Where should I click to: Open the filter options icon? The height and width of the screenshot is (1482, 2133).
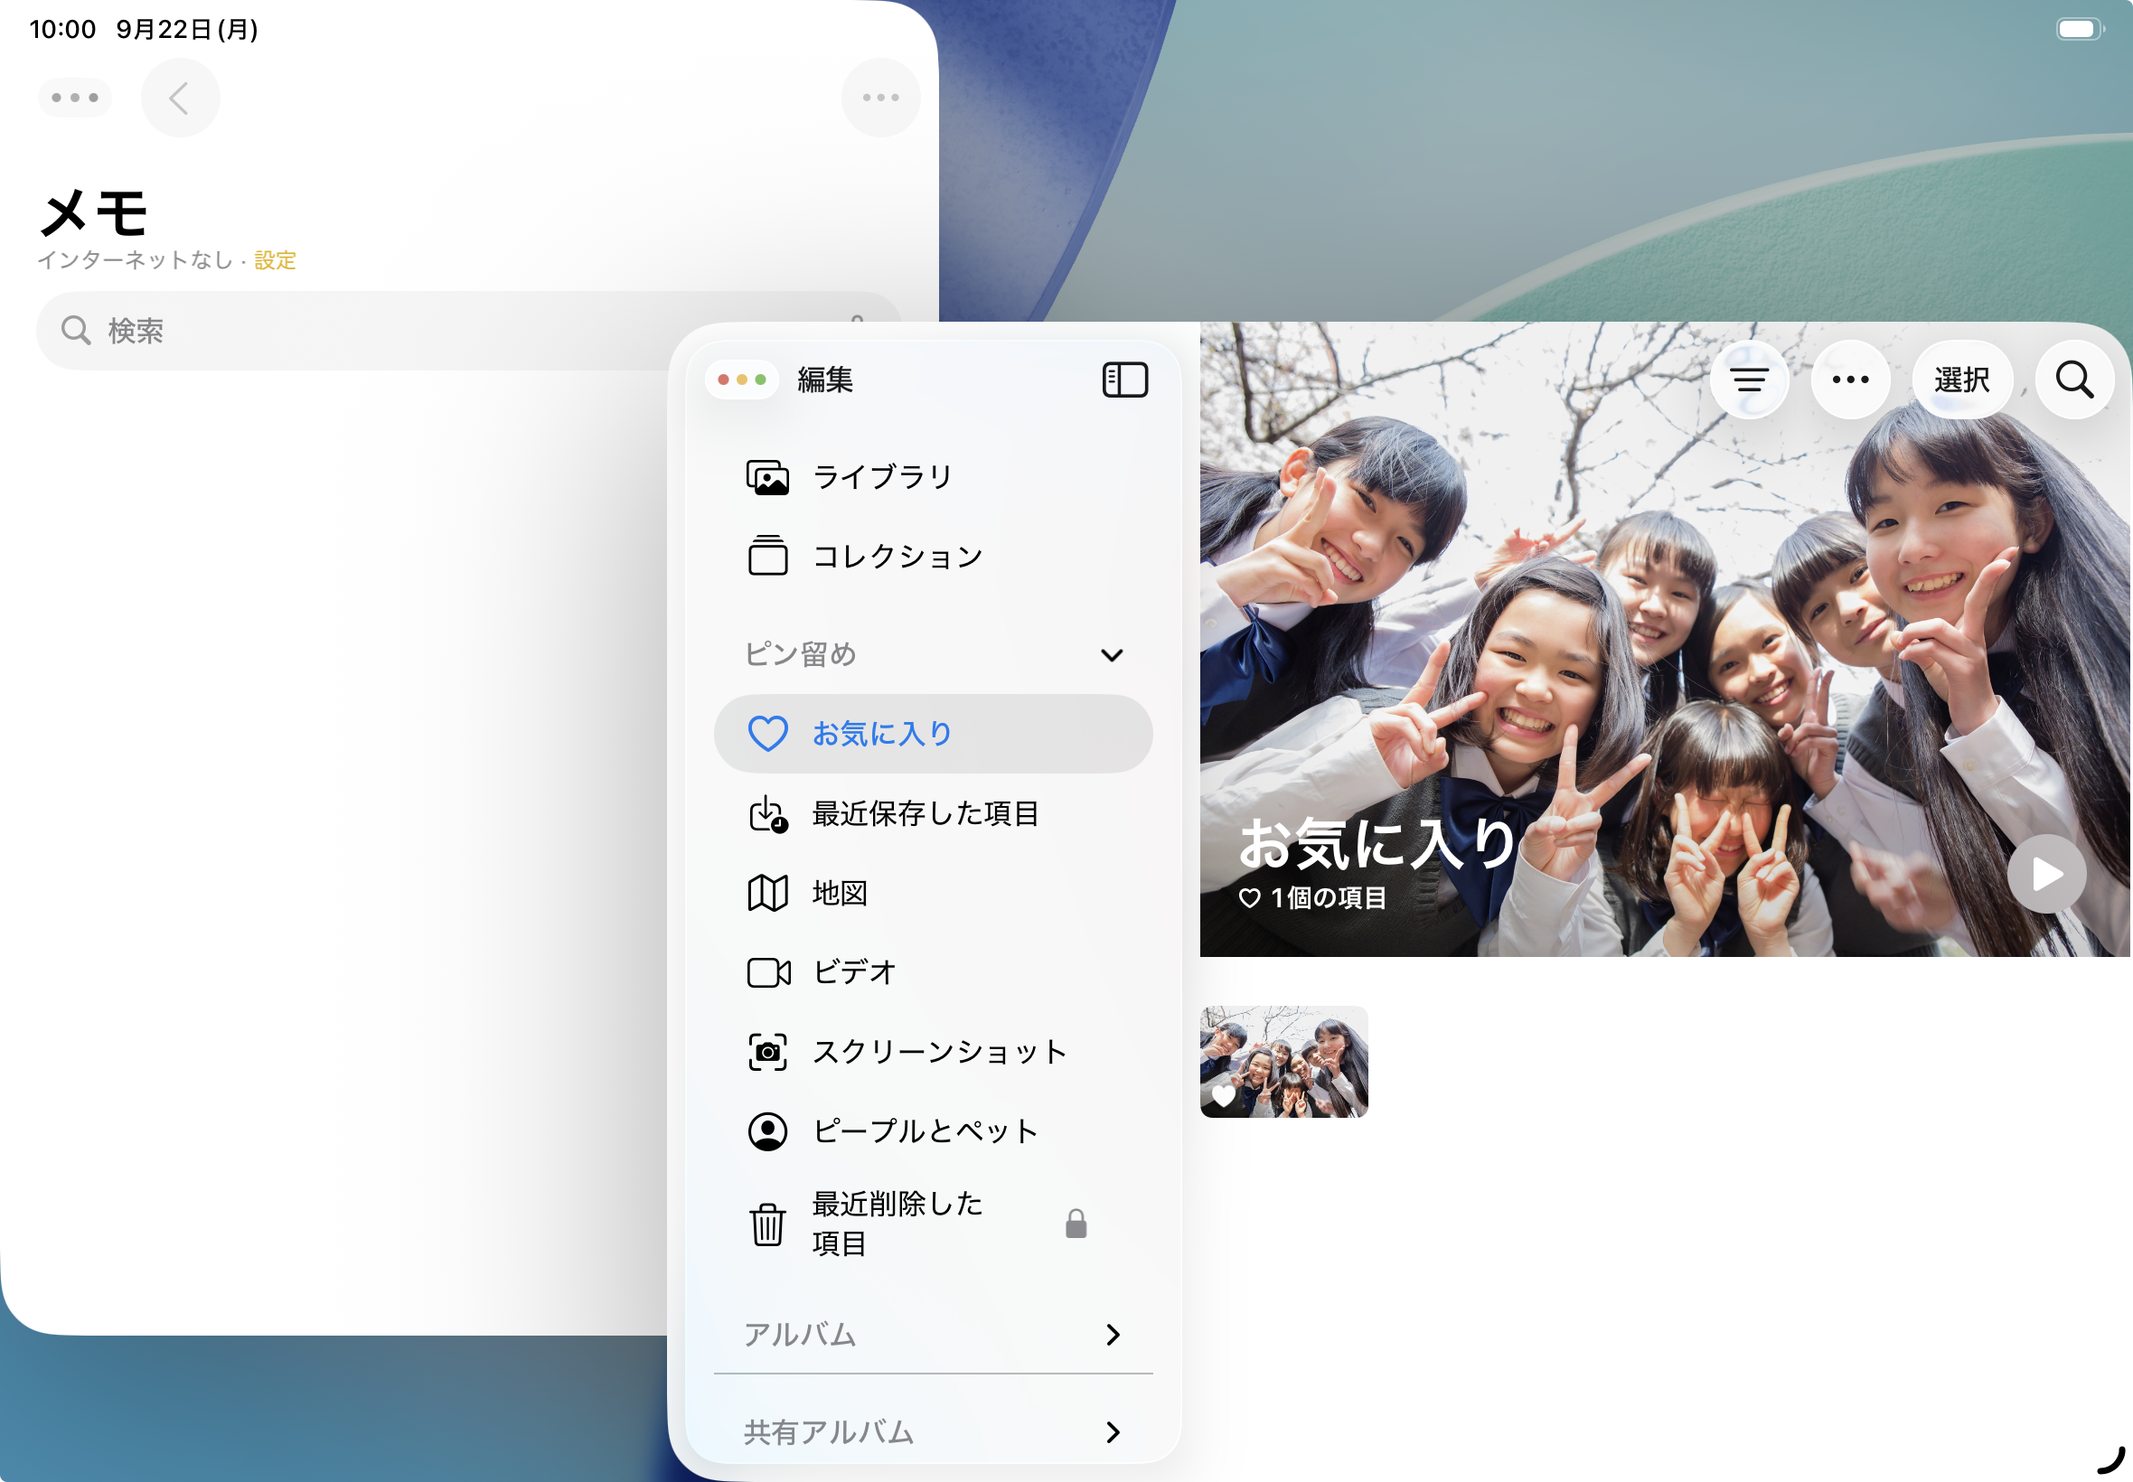pos(1749,380)
